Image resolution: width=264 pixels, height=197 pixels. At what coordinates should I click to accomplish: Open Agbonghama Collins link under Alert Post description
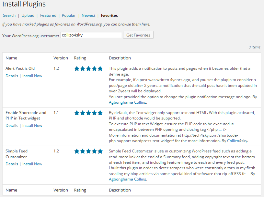(x=128, y=102)
